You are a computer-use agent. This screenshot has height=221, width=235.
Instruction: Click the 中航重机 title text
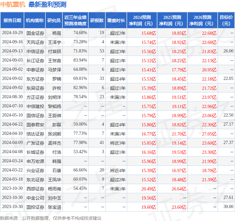(x=13, y=4)
